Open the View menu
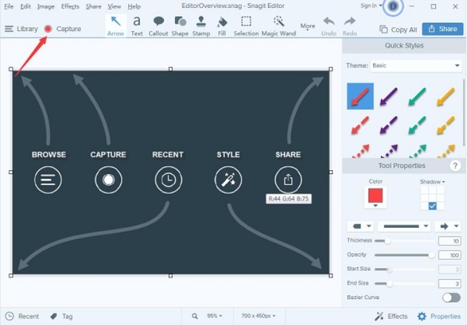 (115, 6)
